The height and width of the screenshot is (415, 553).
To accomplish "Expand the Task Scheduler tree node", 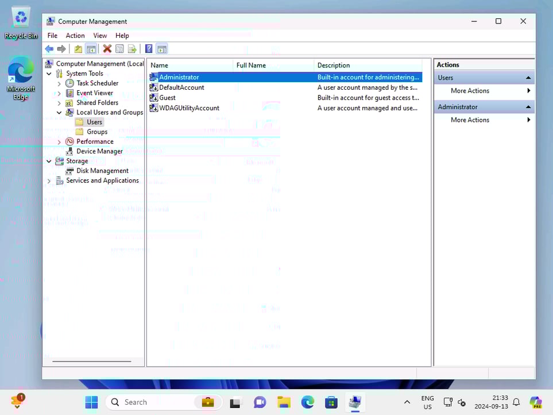I will click(59, 83).
